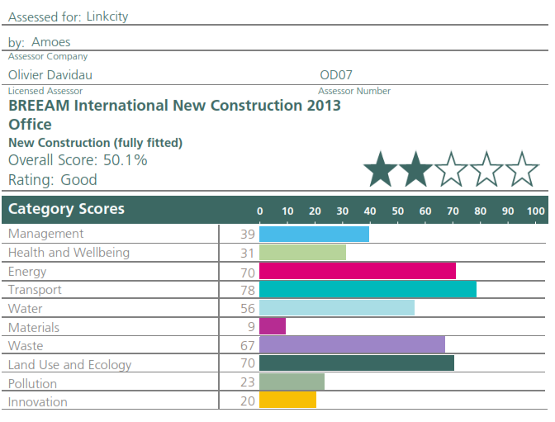Screen dimensions: 555x422
Task: Select the 'Assessed for:' label
Action: click(x=45, y=17)
